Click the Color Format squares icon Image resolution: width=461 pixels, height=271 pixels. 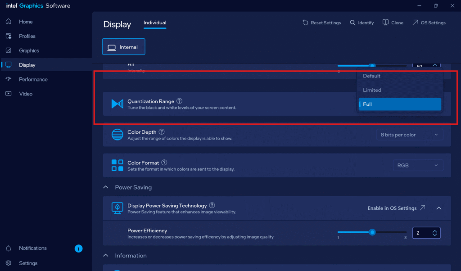(x=118, y=165)
